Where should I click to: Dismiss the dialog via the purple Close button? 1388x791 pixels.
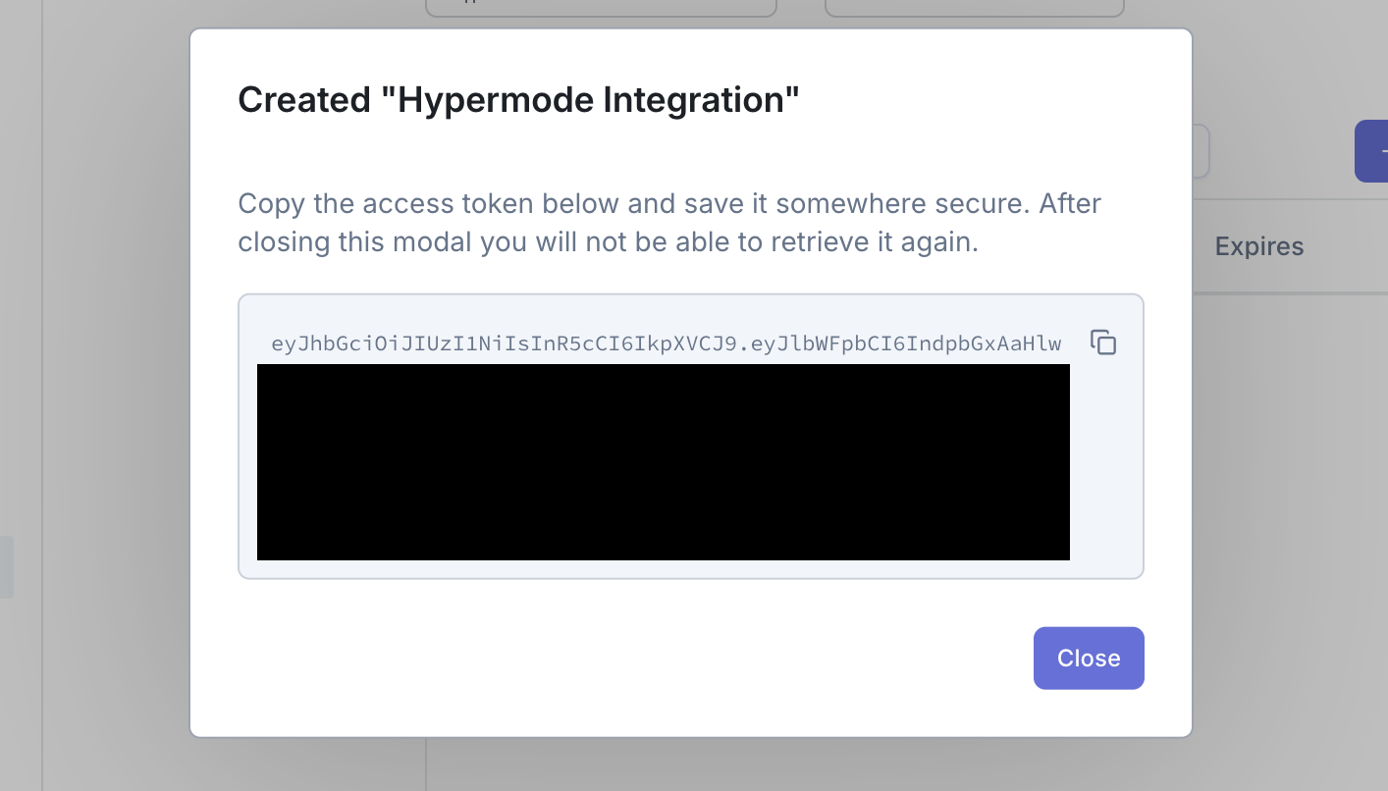[x=1089, y=658]
